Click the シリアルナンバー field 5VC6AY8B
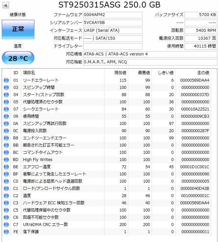 (x=113, y=23)
